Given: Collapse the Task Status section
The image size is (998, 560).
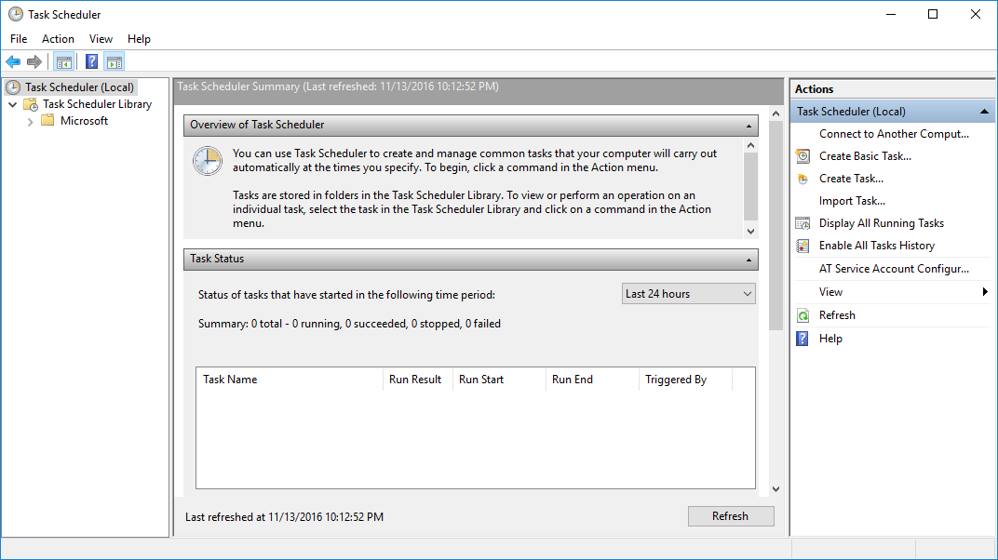Looking at the screenshot, I should (748, 260).
